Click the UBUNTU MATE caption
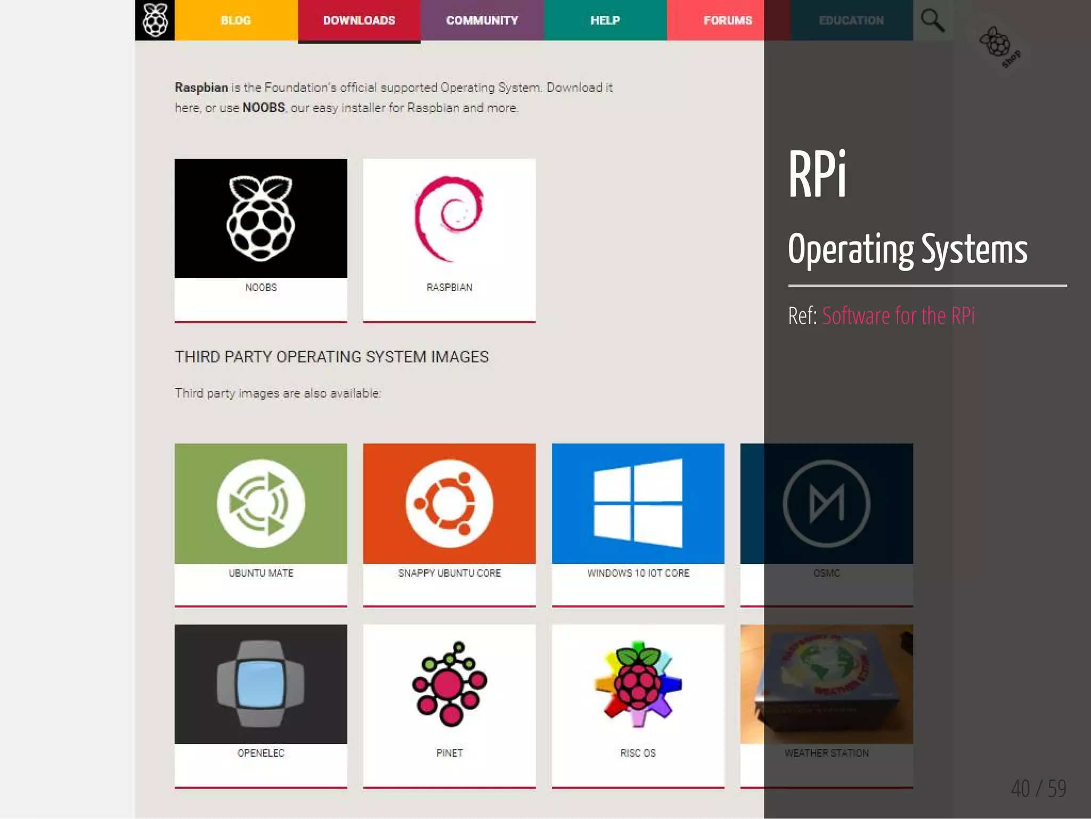 click(x=261, y=573)
